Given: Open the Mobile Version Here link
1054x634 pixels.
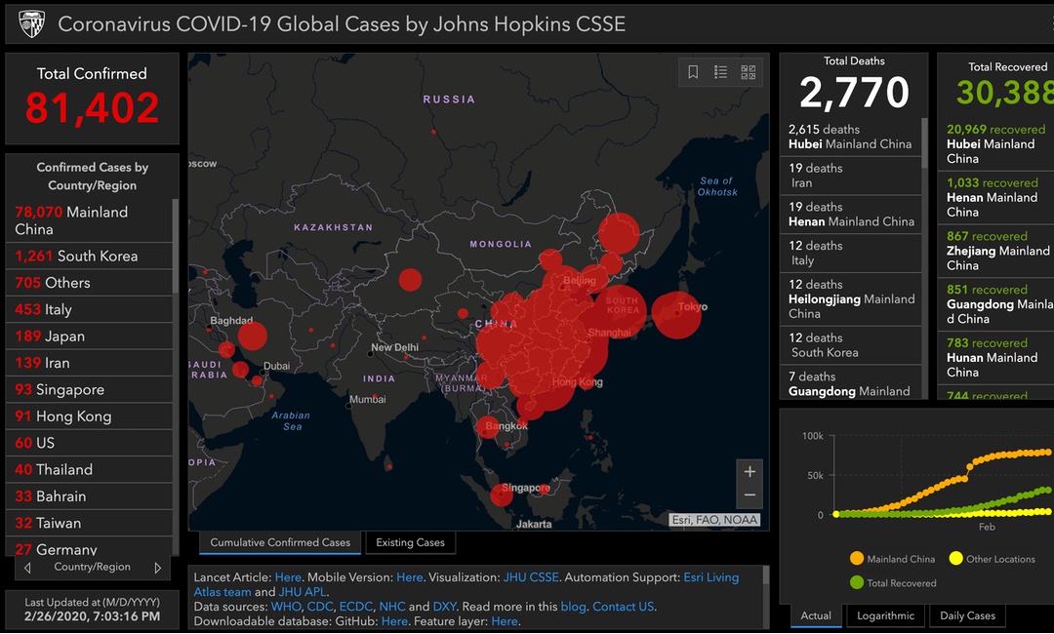Looking at the screenshot, I should click(409, 577).
